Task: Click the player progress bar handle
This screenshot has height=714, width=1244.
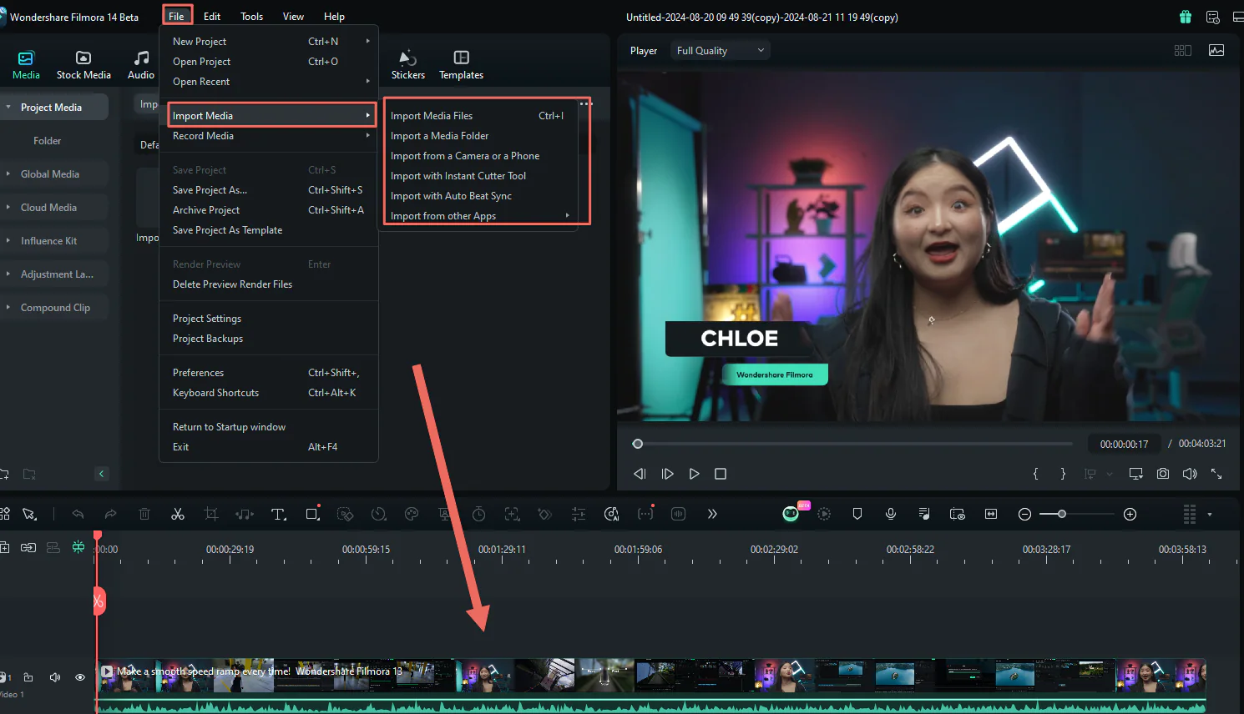Action: [x=638, y=444]
